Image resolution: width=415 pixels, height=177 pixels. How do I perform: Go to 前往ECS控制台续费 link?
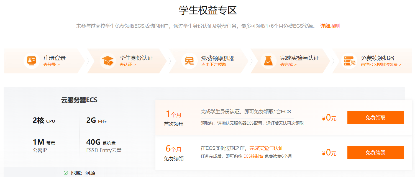pos(381,65)
